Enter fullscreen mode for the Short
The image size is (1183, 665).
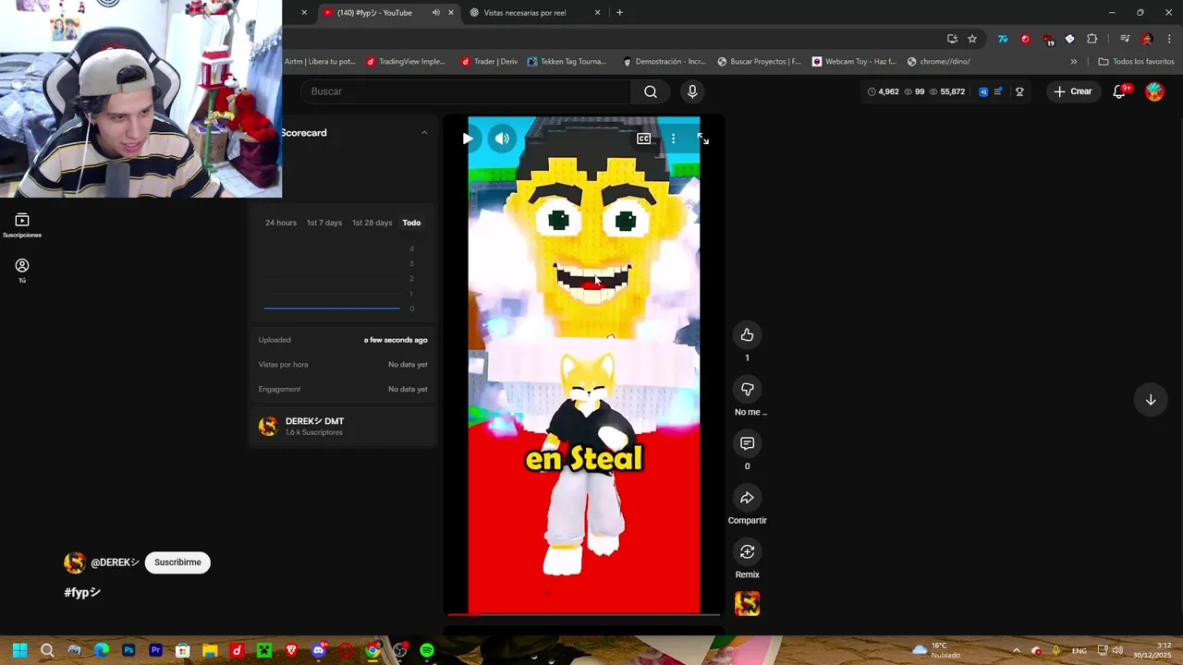(703, 139)
